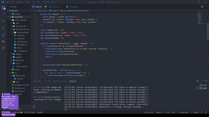
Task: Open the Explorer view in activity bar
Action: coord(4,8)
